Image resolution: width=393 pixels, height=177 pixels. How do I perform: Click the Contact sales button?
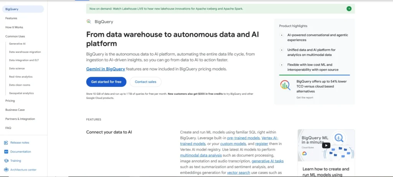point(145,82)
